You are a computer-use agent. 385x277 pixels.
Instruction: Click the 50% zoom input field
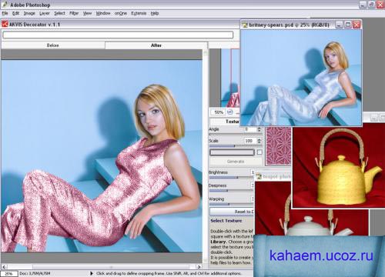coord(218,112)
